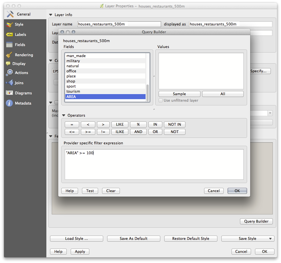281x263 pixels.
Task: Click the Test button in Query Builder
Action: pyautogui.click(x=90, y=191)
